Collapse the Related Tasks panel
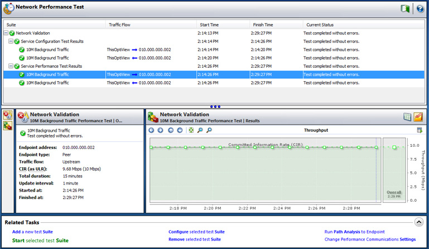Image resolution: width=429 pixels, height=249 pixels. point(418,222)
